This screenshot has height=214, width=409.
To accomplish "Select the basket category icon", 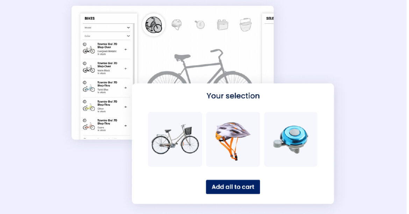I will tap(245, 25).
